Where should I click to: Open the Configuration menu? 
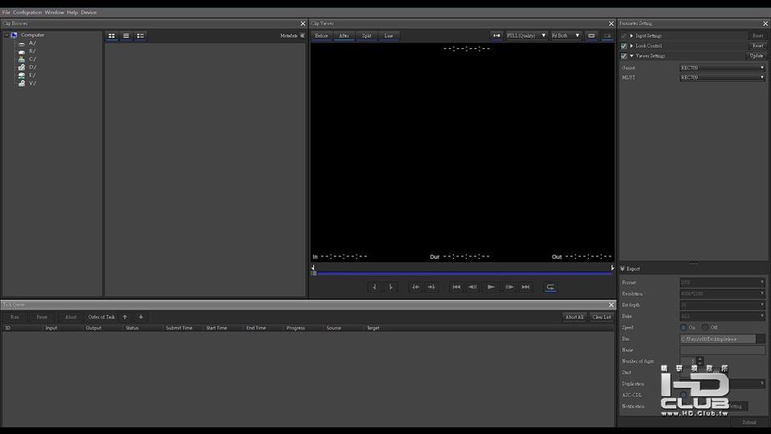click(x=27, y=12)
